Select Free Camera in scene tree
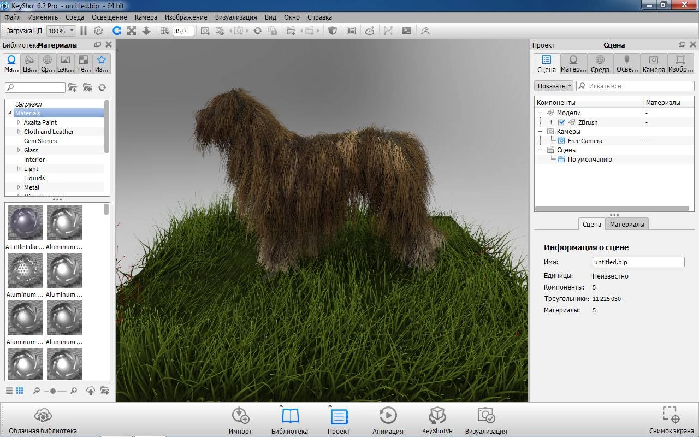 click(585, 141)
